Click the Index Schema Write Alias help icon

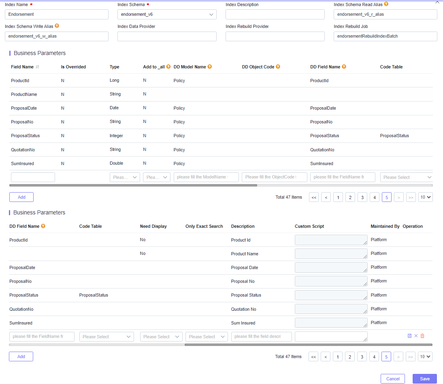point(57,26)
